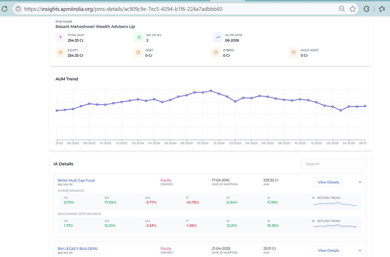
Task: Select the apmiindia URL in the address bar
Action: (x=123, y=9)
